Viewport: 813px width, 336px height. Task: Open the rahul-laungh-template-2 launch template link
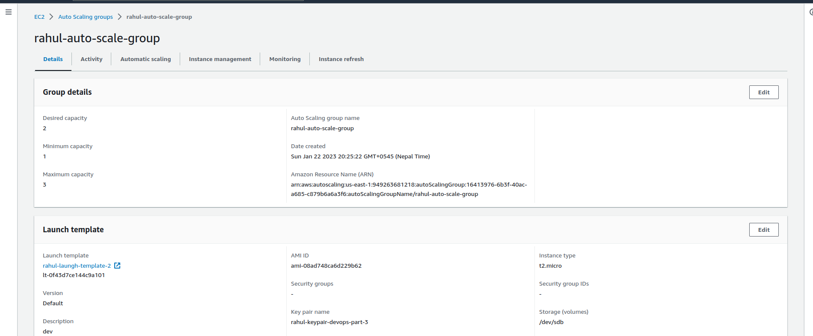(77, 266)
